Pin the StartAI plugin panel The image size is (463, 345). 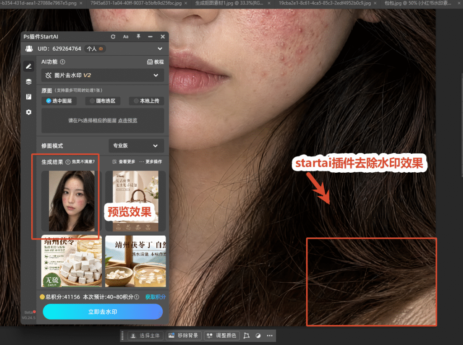(138, 36)
